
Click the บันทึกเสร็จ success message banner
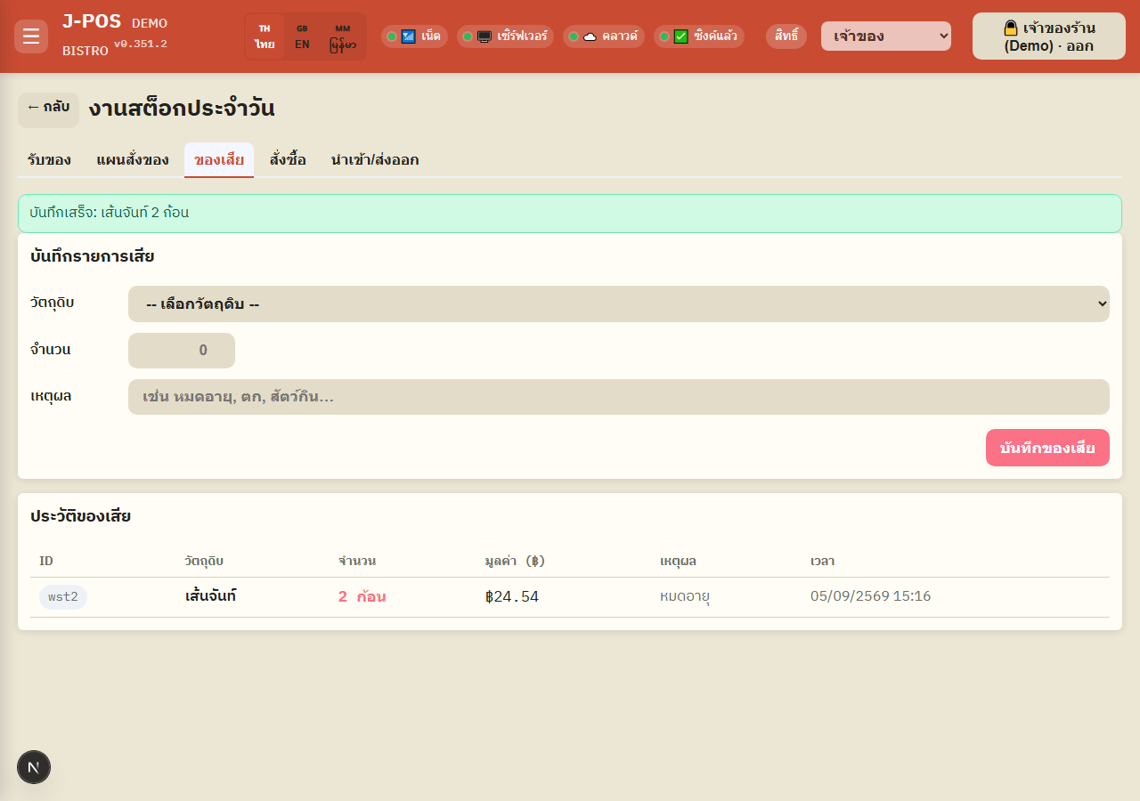click(570, 214)
